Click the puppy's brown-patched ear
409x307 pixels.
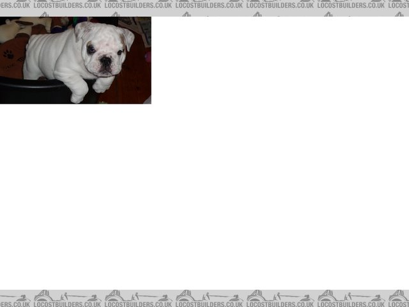127,39
